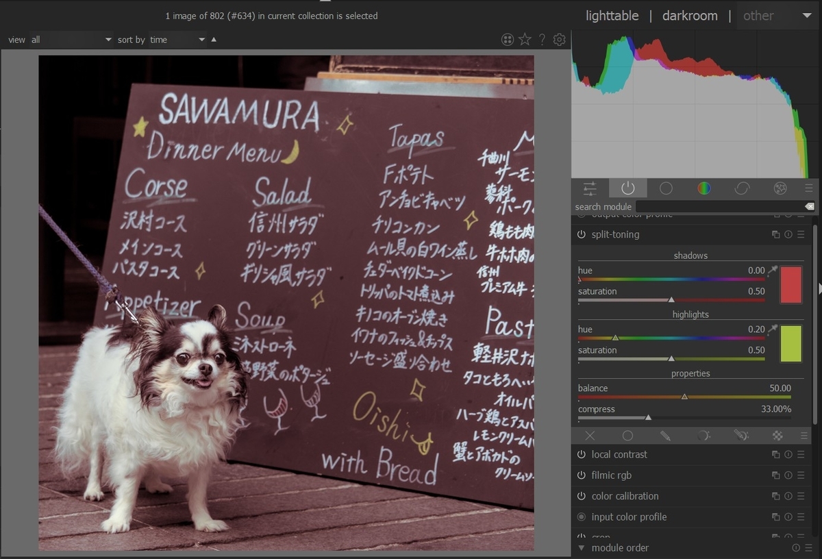822x559 pixels.
Task: Open input color profile presets menu
Action: (x=801, y=517)
